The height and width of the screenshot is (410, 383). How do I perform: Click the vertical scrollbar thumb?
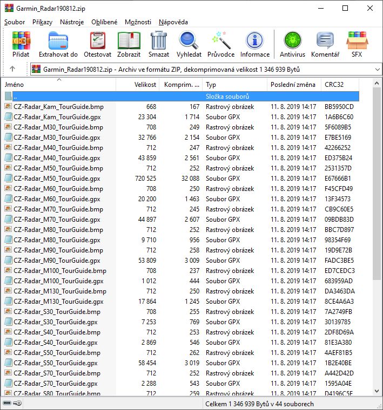[377, 184]
